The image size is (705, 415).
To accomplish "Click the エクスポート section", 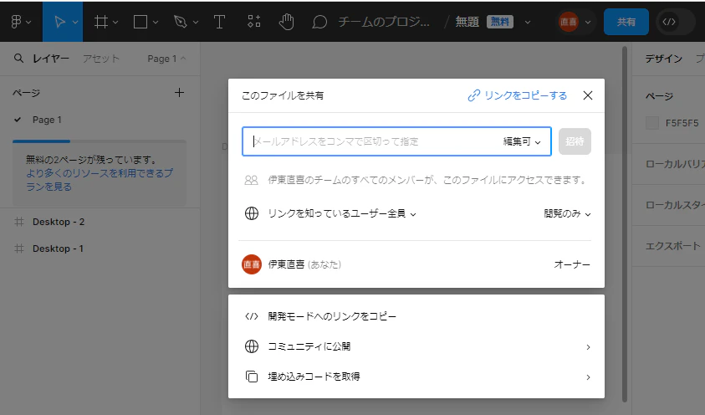I will click(672, 246).
